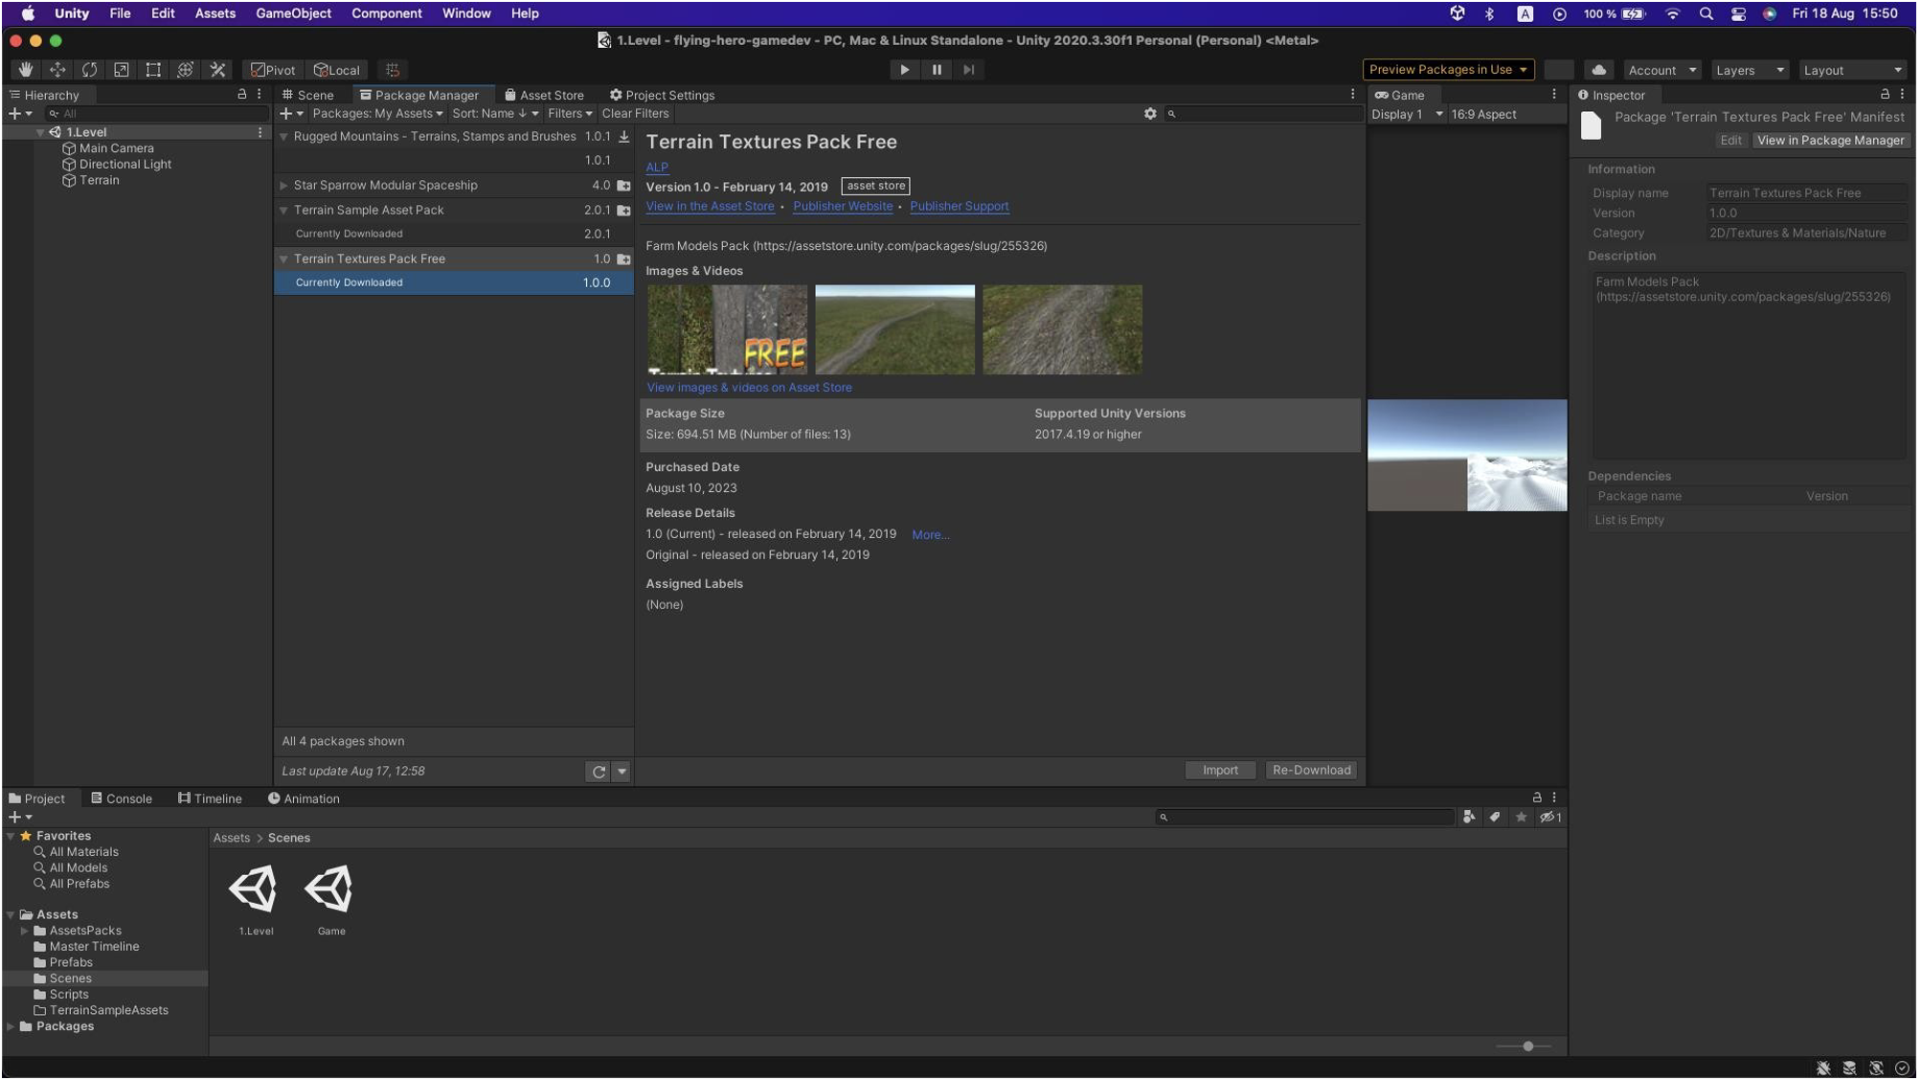
Task: Download Rugged Mountains package icon
Action: tap(624, 137)
